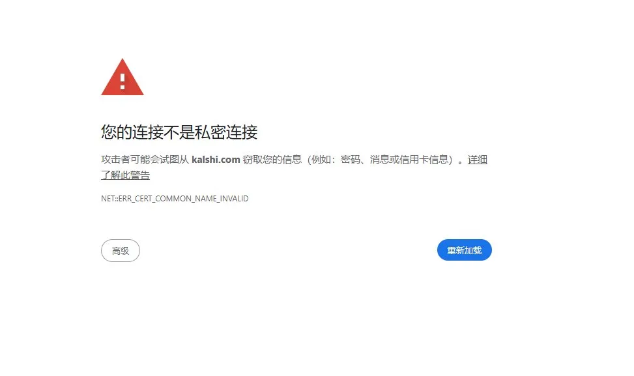Open the 详细了解此警告 learn more link
Screen dimensions: 634x376
tap(477, 160)
